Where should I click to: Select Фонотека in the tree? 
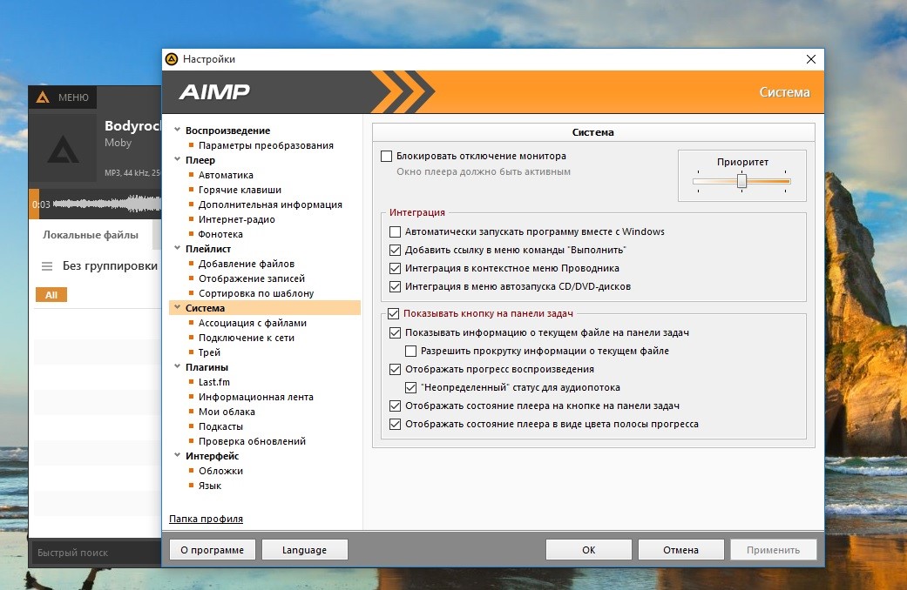pos(220,234)
